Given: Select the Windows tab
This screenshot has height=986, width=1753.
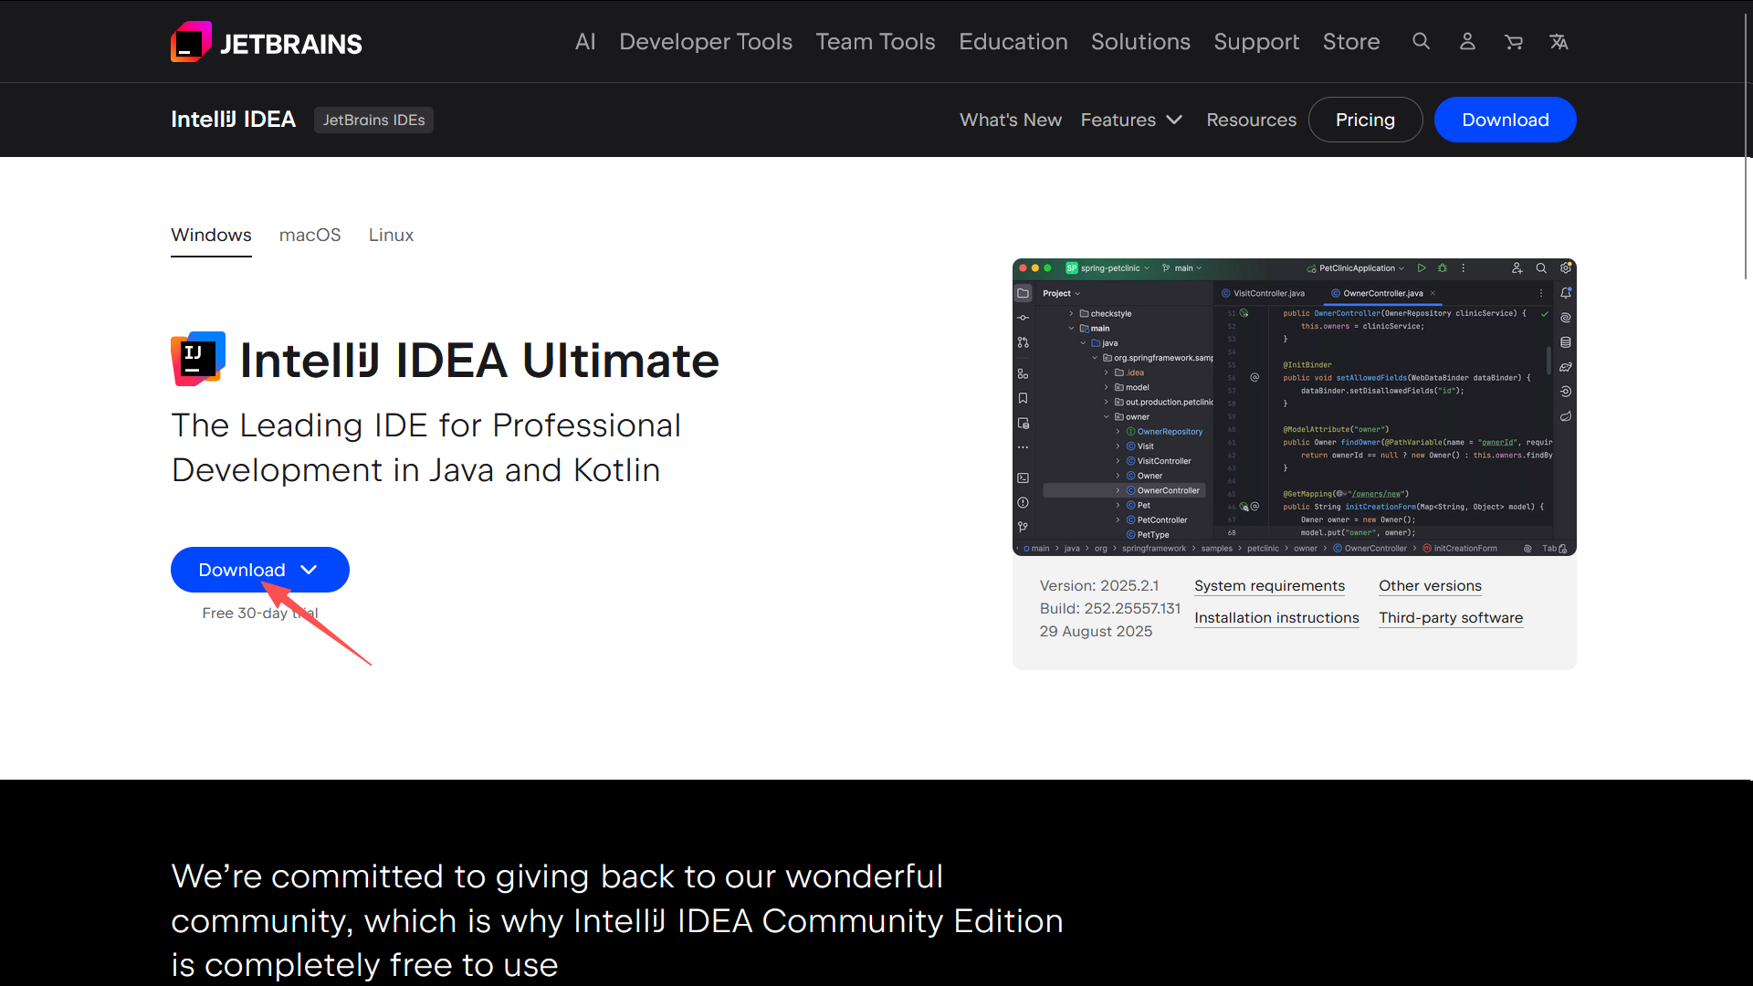Looking at the screenshot, I should [211, 235].
